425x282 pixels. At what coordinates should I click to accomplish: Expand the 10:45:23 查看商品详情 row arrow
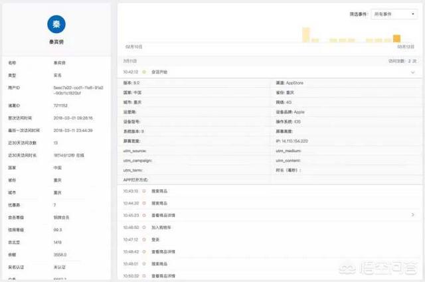pos(412,215)
